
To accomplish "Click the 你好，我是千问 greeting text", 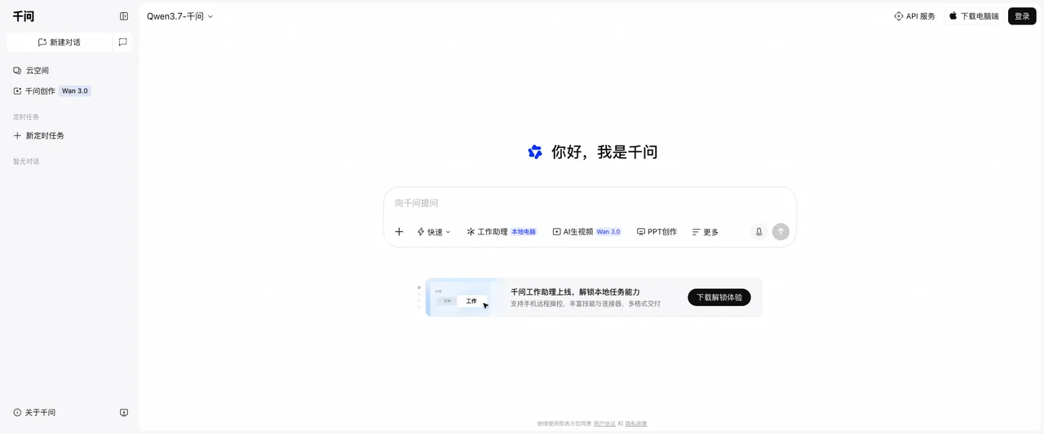I will pyautogui.click(x=604, y=151).
